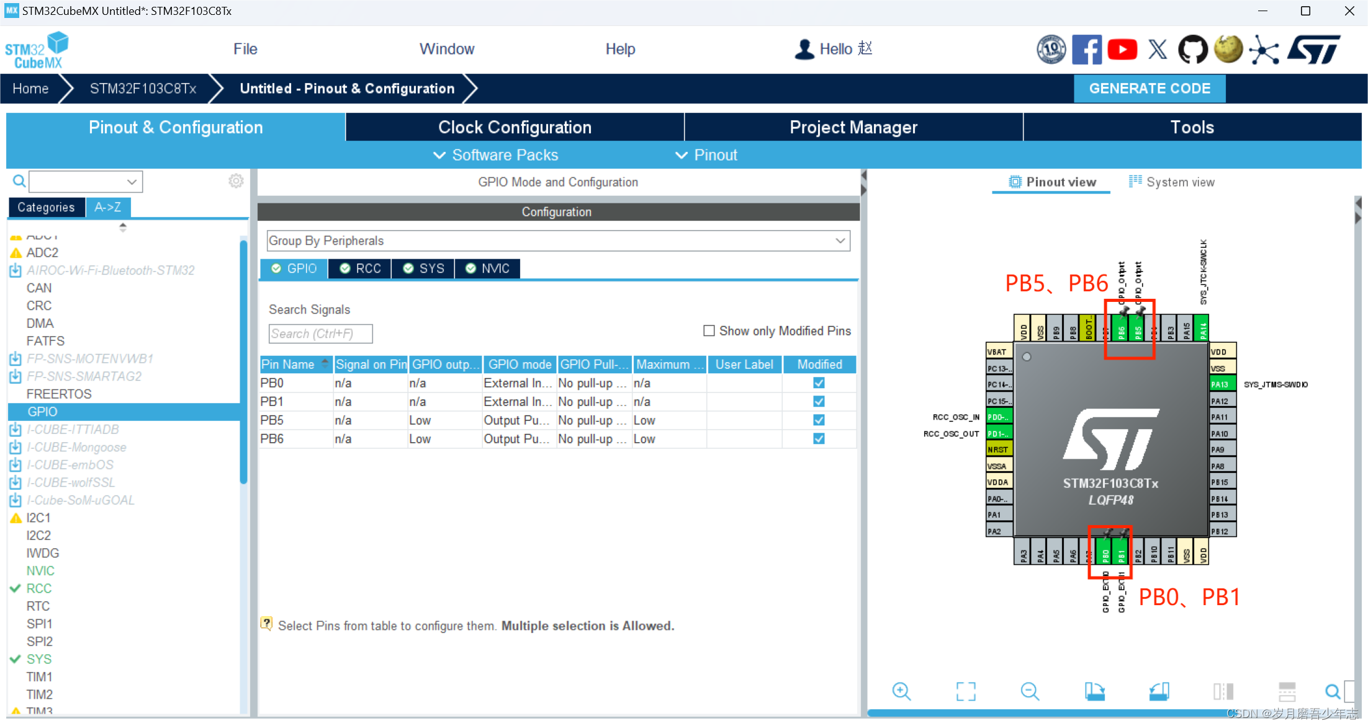Click the fit-to-screen pinout icon

pos(966,691)
